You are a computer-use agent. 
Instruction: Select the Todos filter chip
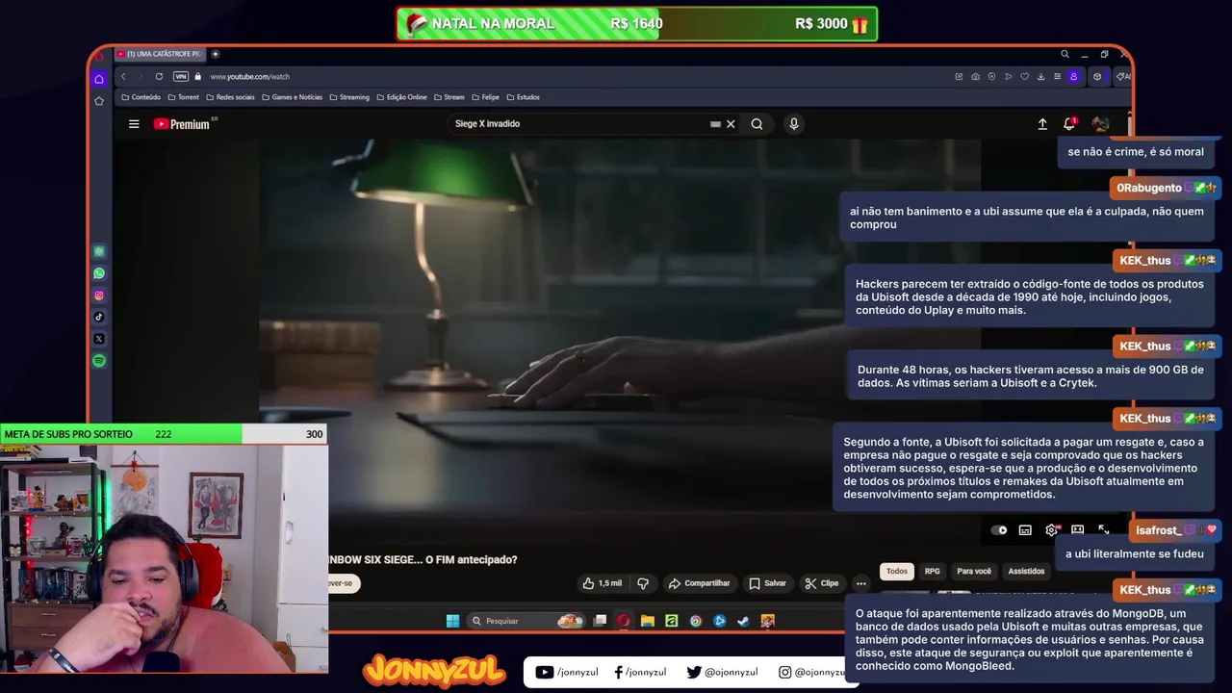(x=897, y=571)
